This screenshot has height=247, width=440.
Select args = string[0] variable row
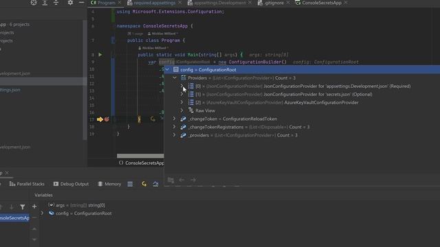pyautogui.click(x=76, y=205)
